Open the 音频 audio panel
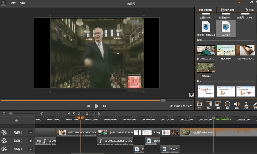The height and width of the screenshot is (154, 257). (237, 105)
